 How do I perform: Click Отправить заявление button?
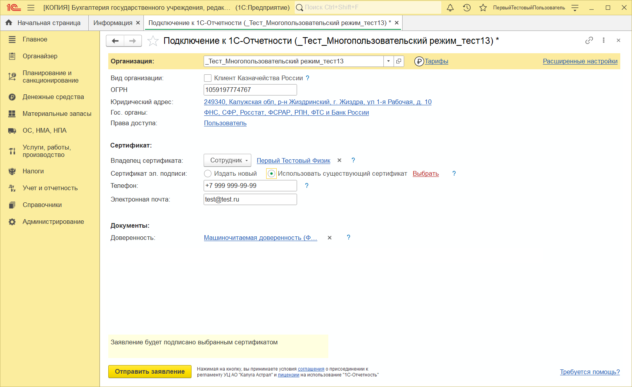[x=150, y=371]
